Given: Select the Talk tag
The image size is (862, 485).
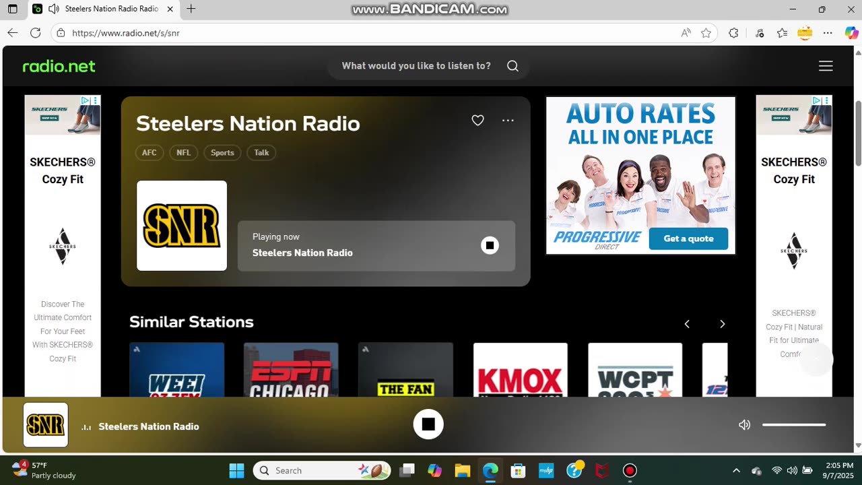Looking at the screenshot, I should pos(261,153).
